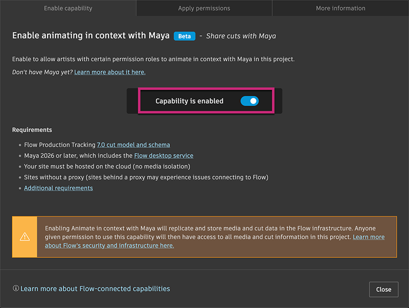Learn more about Flow-connected capabilities
409x308 pixels.
pyautogui.click(x=95, y=289)
